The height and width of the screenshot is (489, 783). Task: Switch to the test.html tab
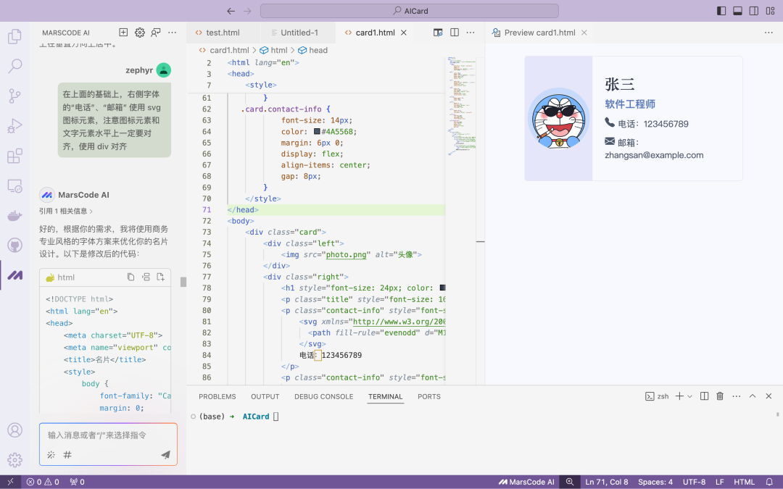pos(223,33)
